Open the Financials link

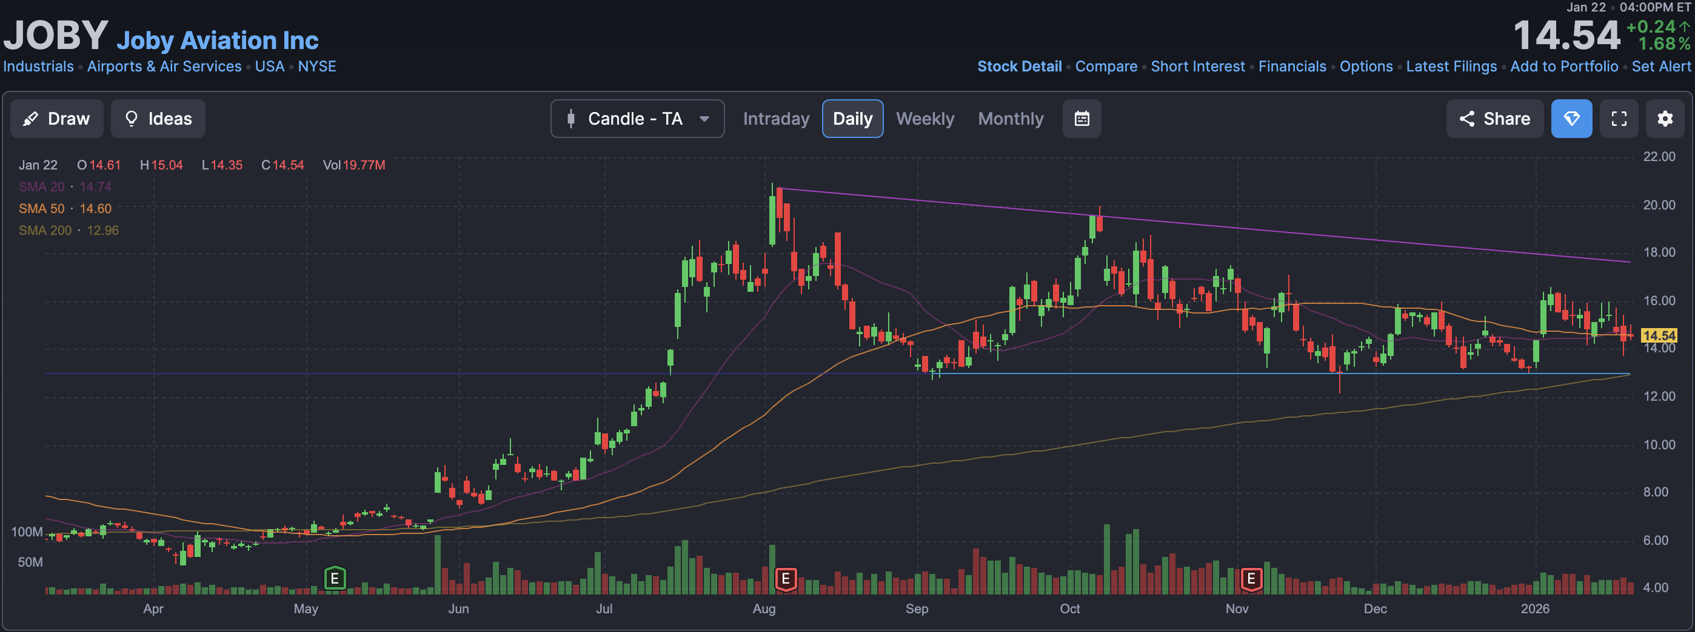point(1292,67)
